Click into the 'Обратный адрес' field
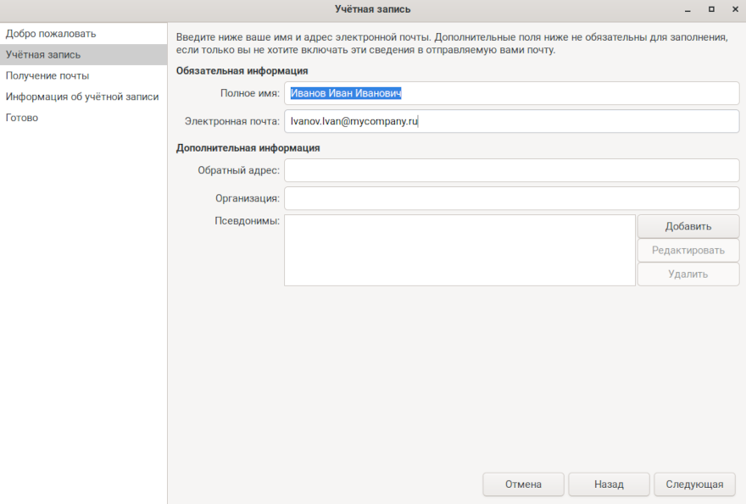The width and height of the screenshot is (746, 504). (x=511, y=170)
